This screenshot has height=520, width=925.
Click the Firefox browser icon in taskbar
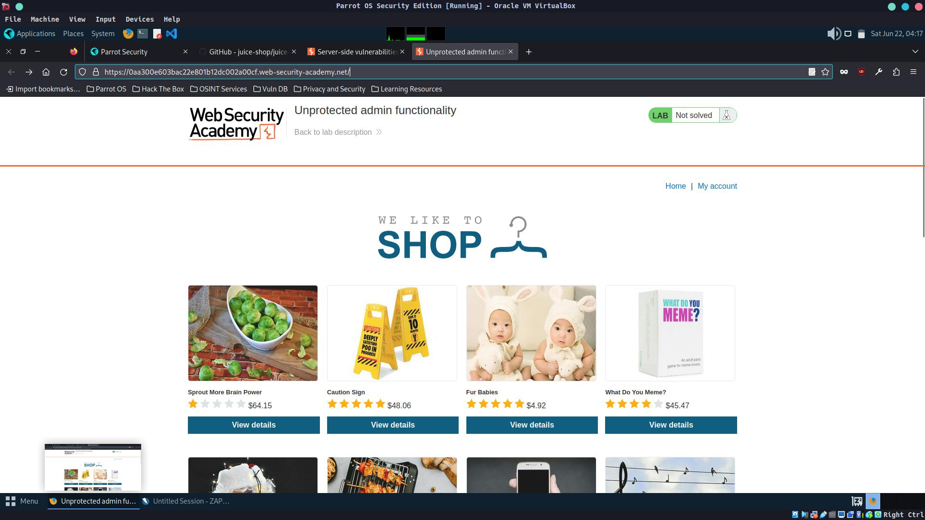(x=53, y=501)
